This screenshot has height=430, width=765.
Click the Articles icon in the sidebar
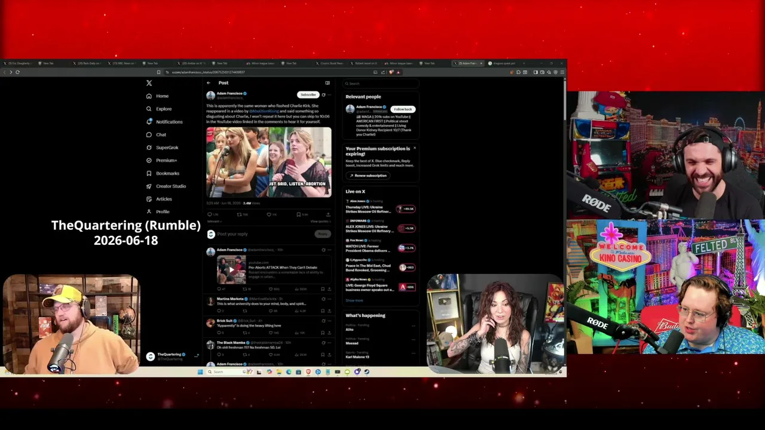click(149, 199)
